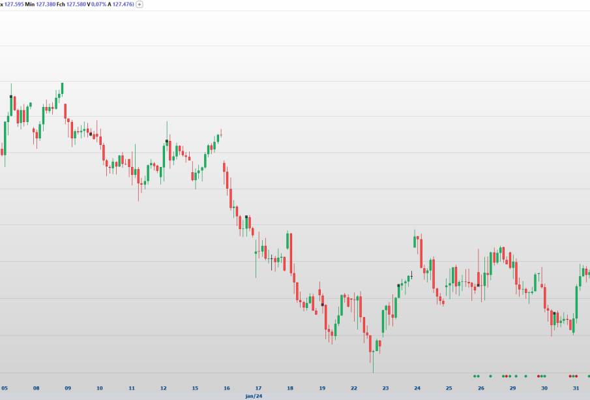Select date 25 on the time axis
This screenshot has height=400, width=590.
449,388
